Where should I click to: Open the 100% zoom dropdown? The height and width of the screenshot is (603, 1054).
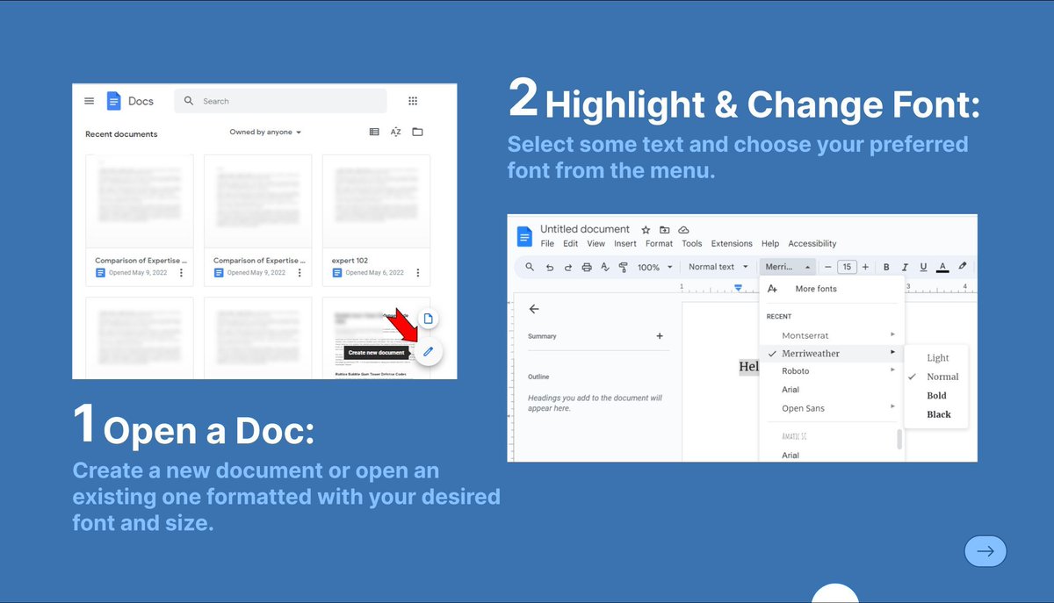coord(655,267)
